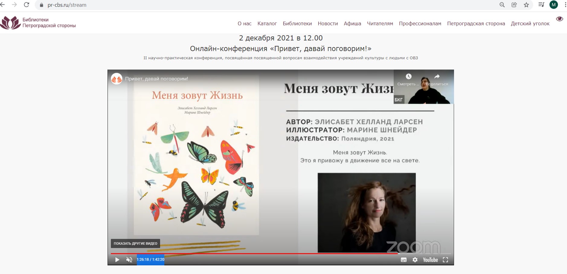Unmute the video sound
Viewport: 567px width, 274px height.
coord(129,260)
